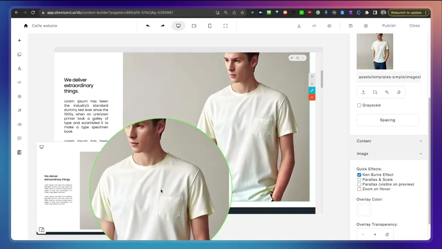
Task: Open the code icon in the left sidebar
Action: (19, 82)
